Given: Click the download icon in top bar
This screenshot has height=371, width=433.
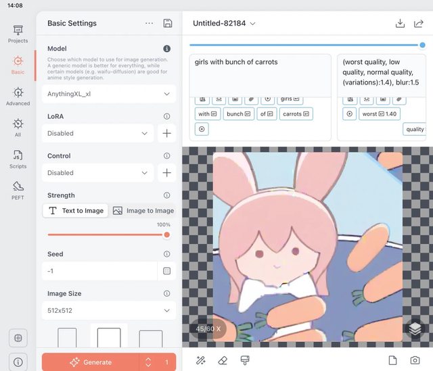Looking at the screenshot, I should tap(400, 24).
